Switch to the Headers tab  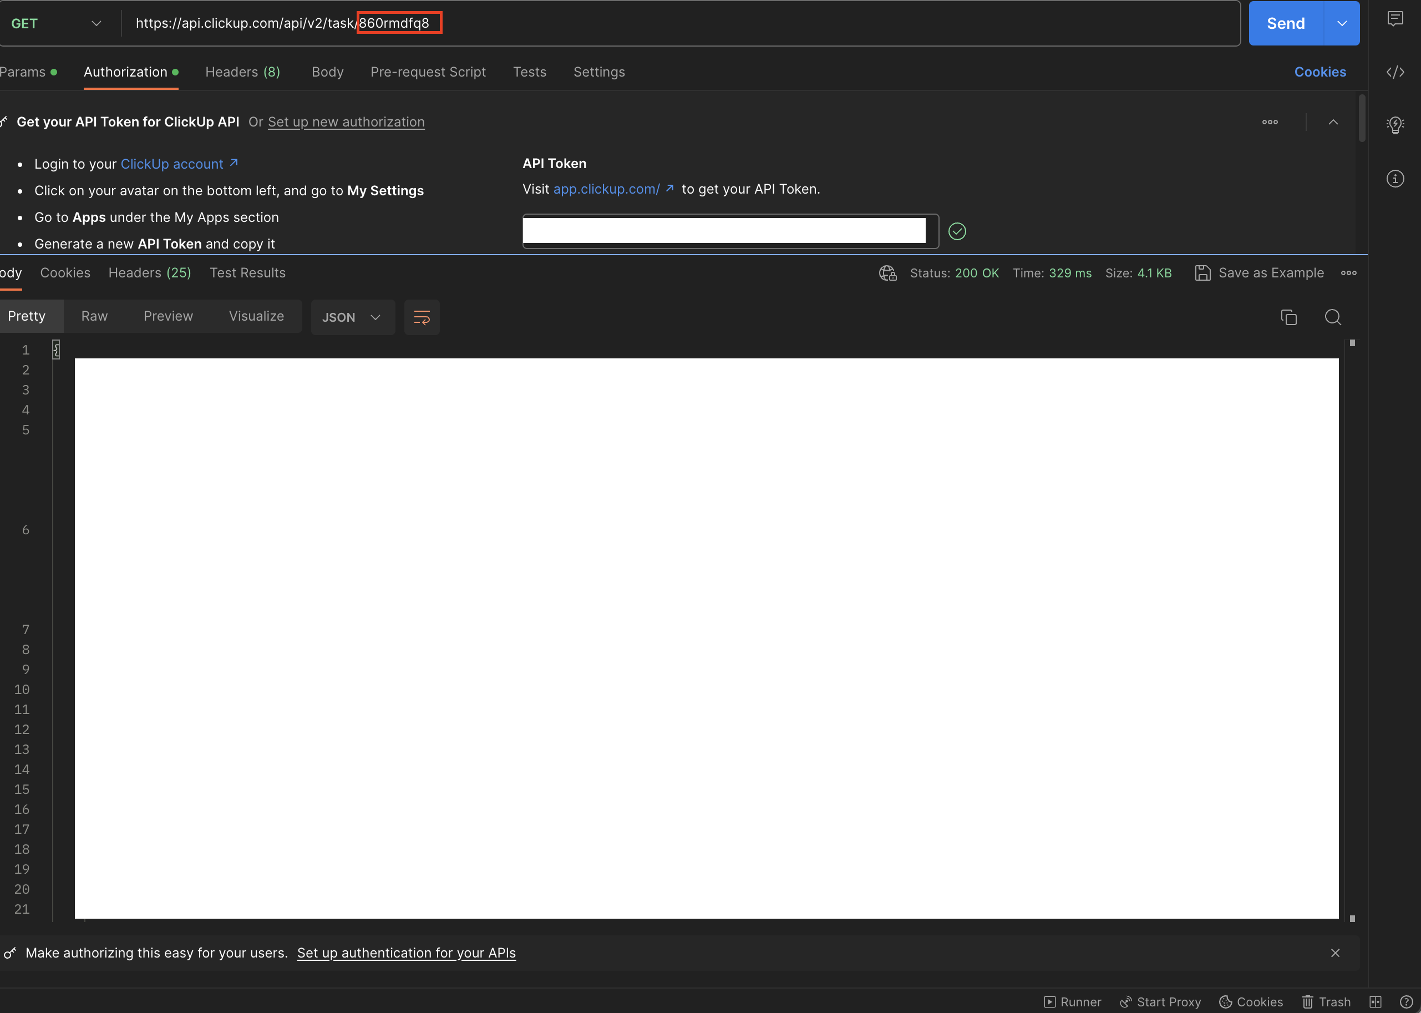click(x=242, y=71)
